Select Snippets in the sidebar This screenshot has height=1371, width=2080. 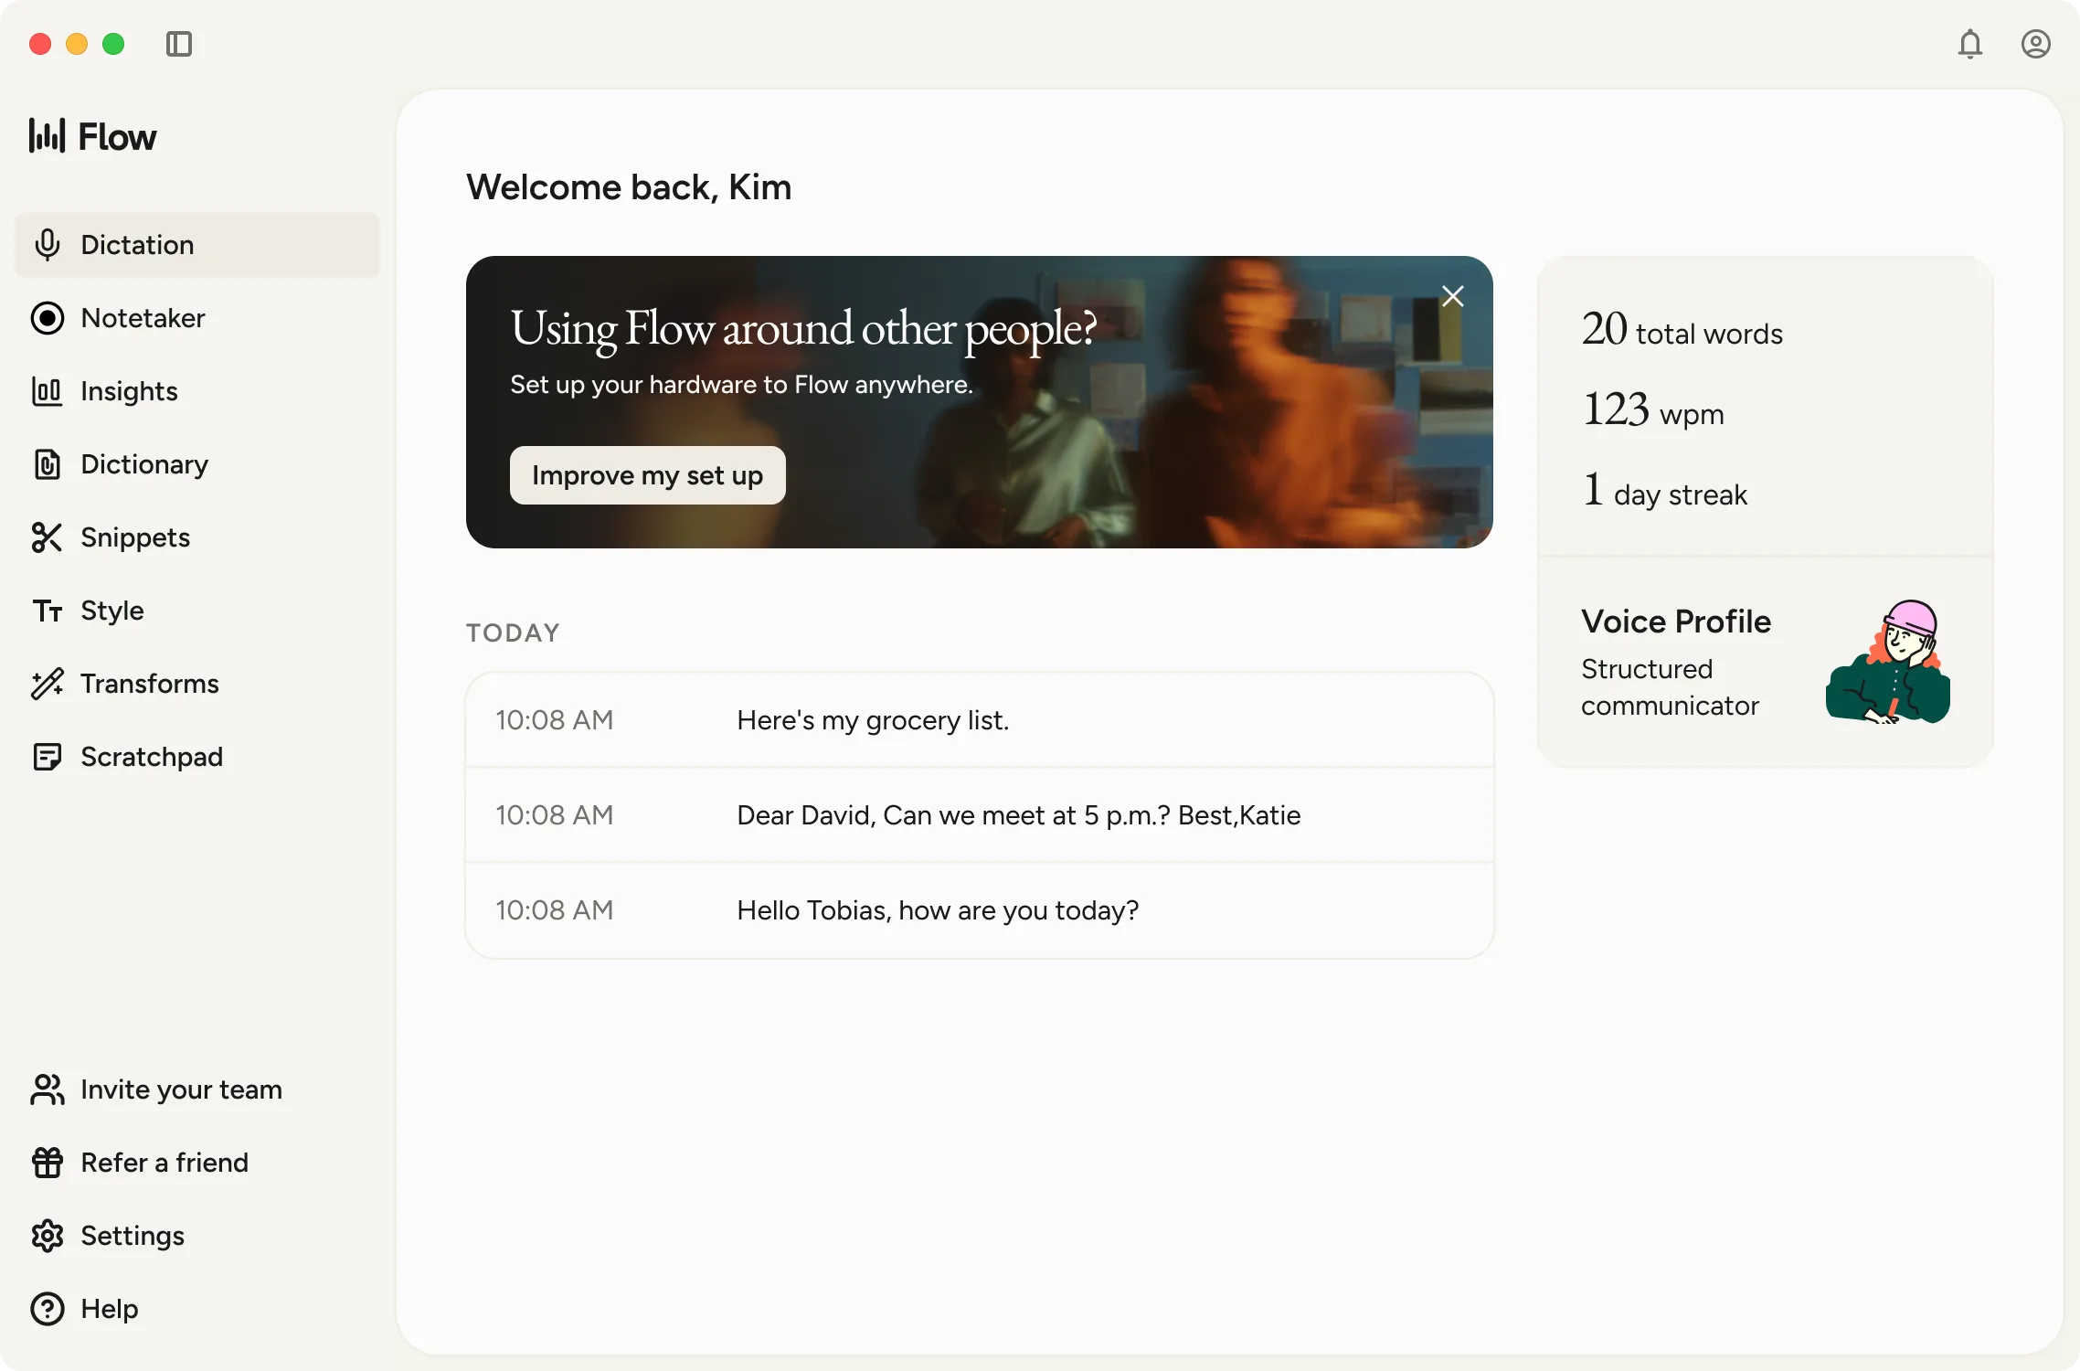[197, 537]
